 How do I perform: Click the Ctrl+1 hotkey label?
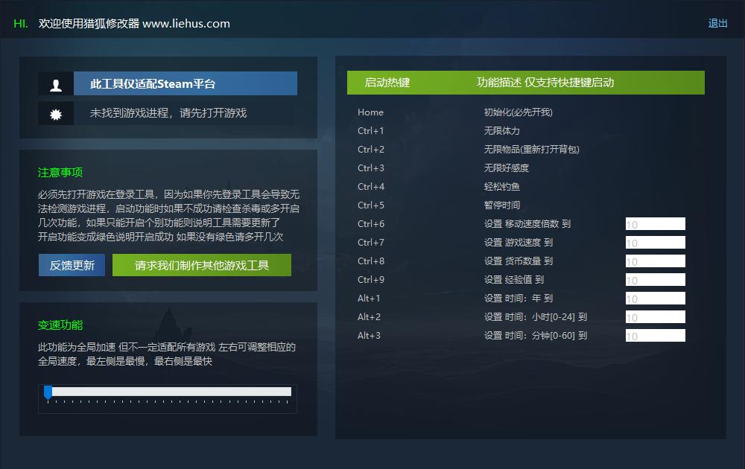(370, 131)
